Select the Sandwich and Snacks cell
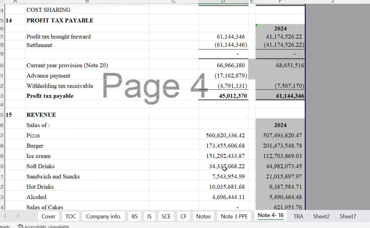The width and height of the screenshot is (370, 228). coord(53,177)
